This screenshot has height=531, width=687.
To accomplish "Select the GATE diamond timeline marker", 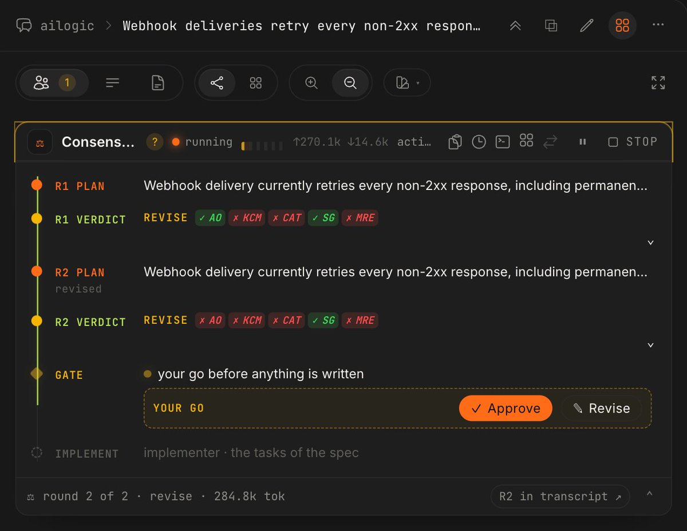I will [37, 374].
